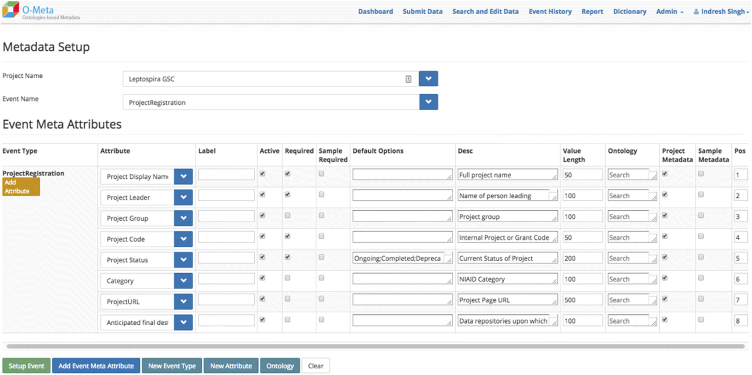The height and width of the screenshot is (375, 752).
Task: Open the Project Name dropdown arrow
Action: click(428, 78)
